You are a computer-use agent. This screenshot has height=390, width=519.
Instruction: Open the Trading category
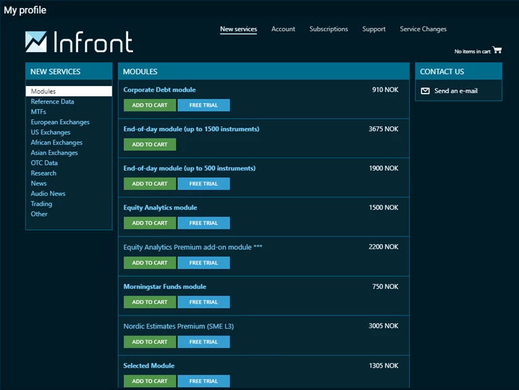41,204
